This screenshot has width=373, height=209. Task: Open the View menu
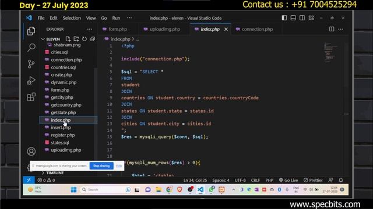91,18
